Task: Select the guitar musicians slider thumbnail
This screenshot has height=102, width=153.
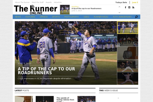Action: [x=128, y=40]
